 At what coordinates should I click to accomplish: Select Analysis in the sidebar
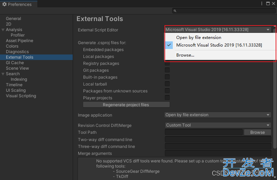[x=14, y=30]
